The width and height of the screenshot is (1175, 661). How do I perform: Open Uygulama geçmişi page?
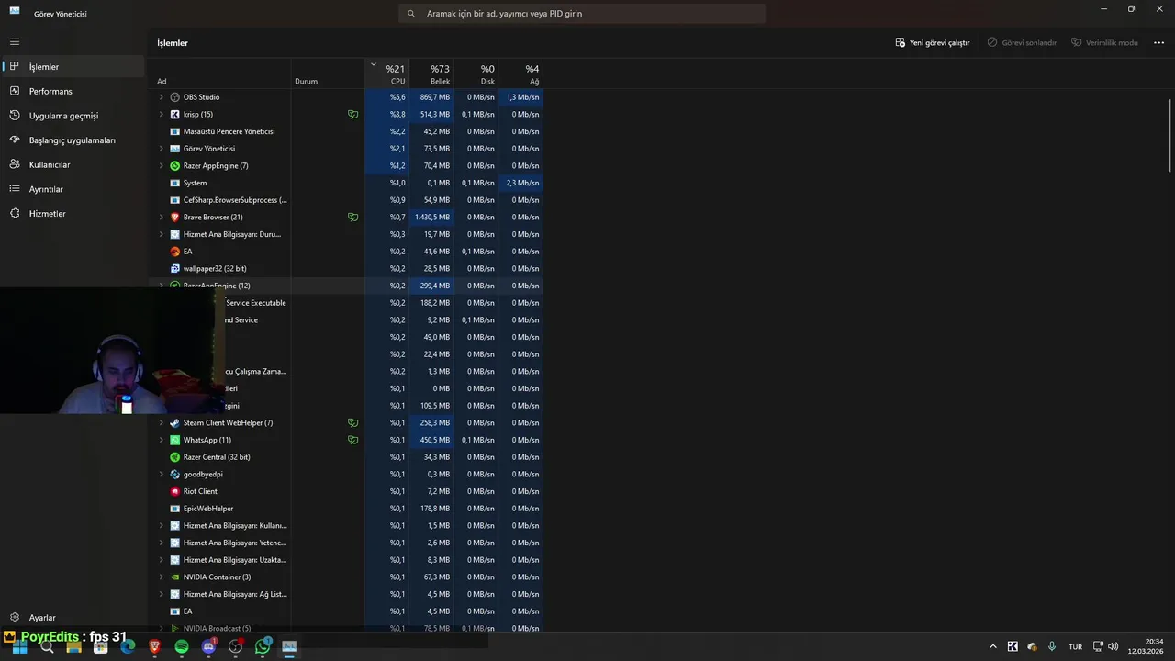pyautogui.click(x=73, y=116)
